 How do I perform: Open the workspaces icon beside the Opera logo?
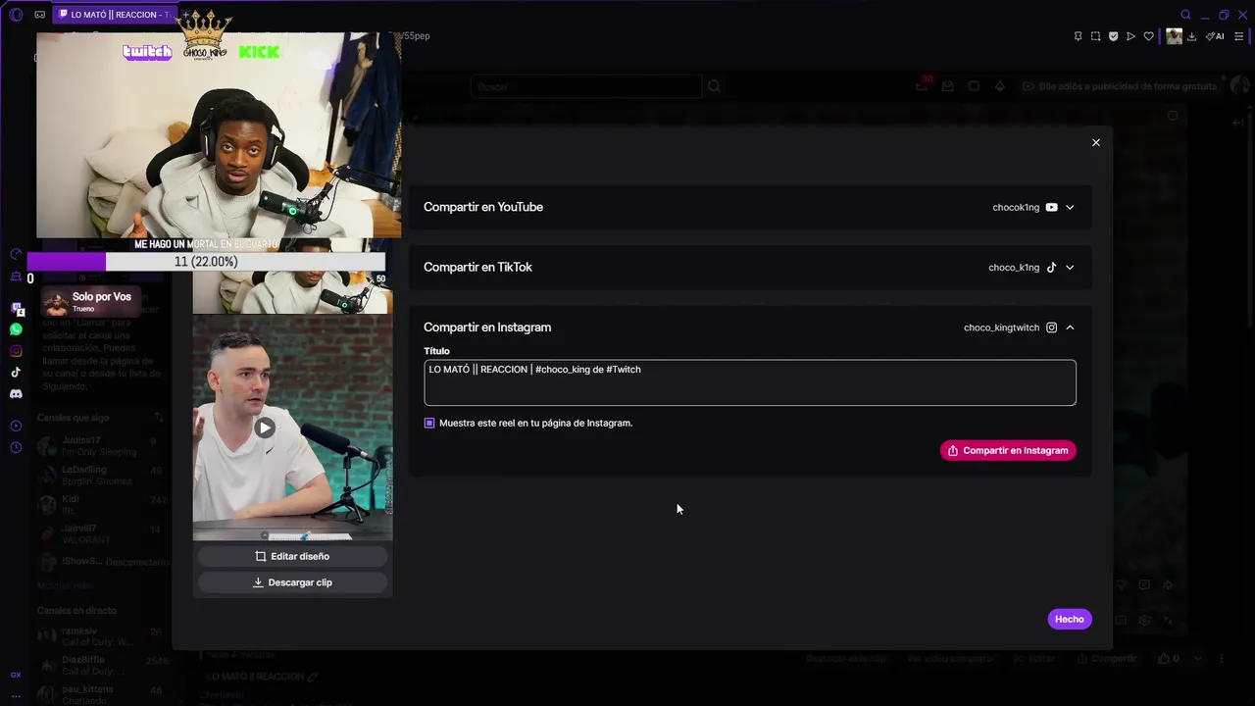[x=39, y=15]
